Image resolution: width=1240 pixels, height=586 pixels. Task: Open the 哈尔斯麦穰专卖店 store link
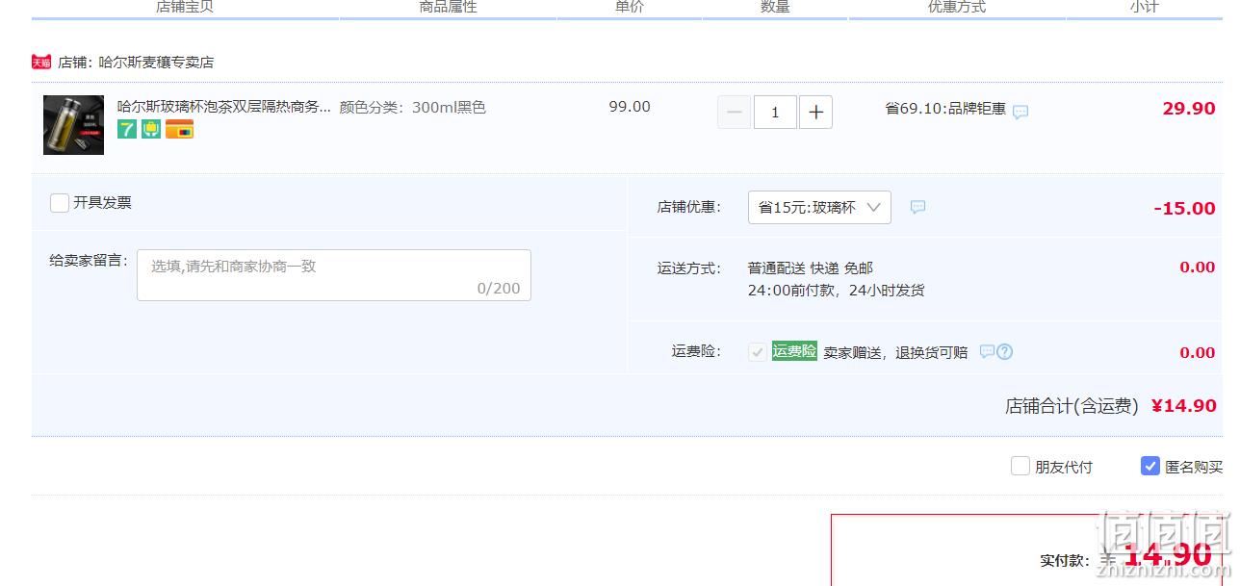[156, 62]
